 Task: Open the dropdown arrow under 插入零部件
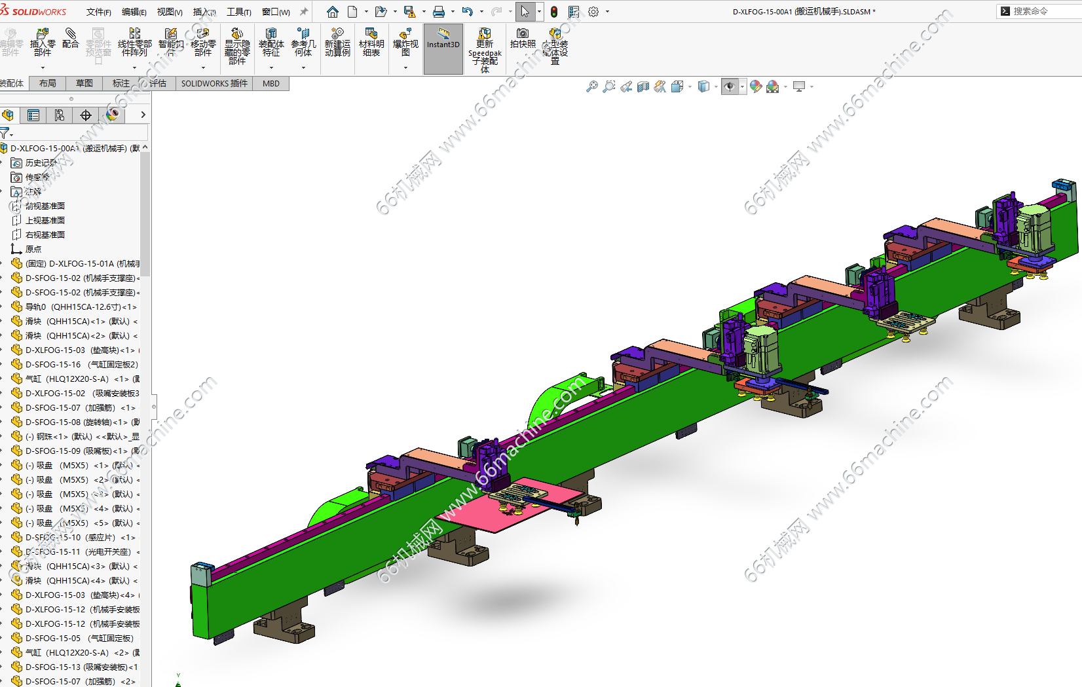[x=43, y=67]
